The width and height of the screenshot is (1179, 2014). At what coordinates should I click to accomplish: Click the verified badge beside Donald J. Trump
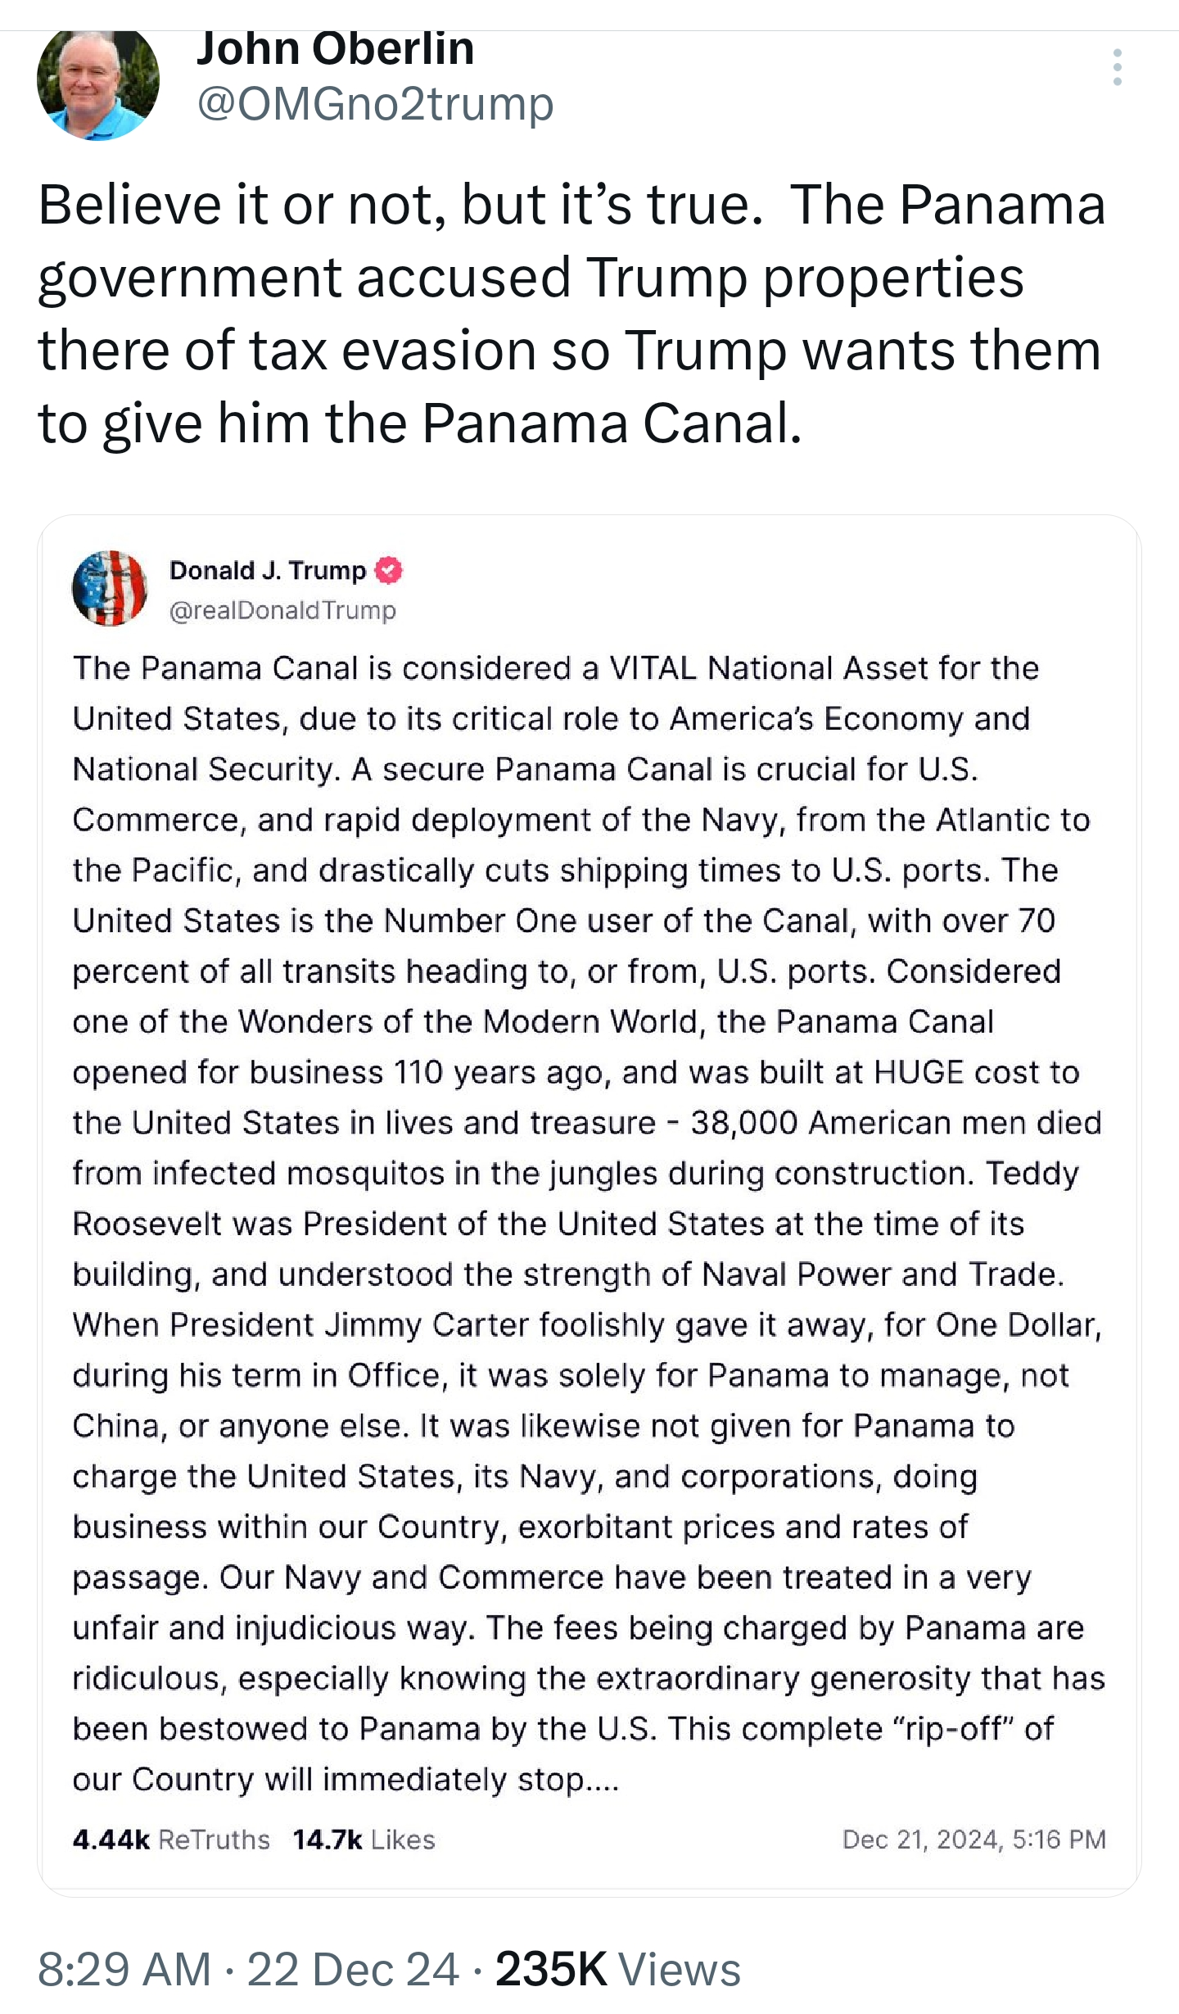389,570
